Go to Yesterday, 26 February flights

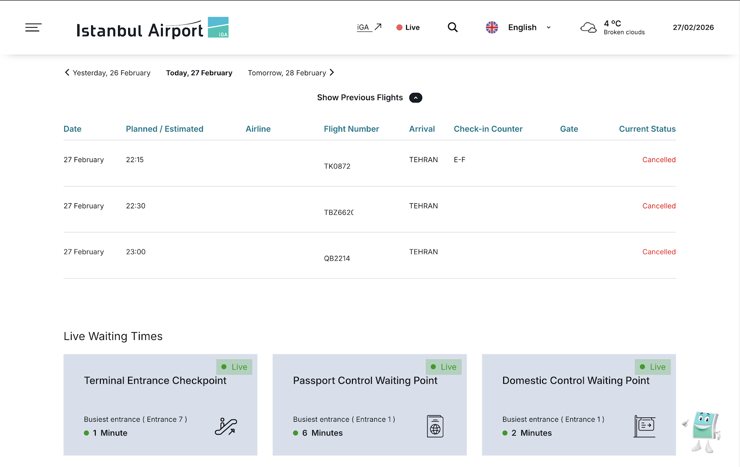tap(108, 73)
